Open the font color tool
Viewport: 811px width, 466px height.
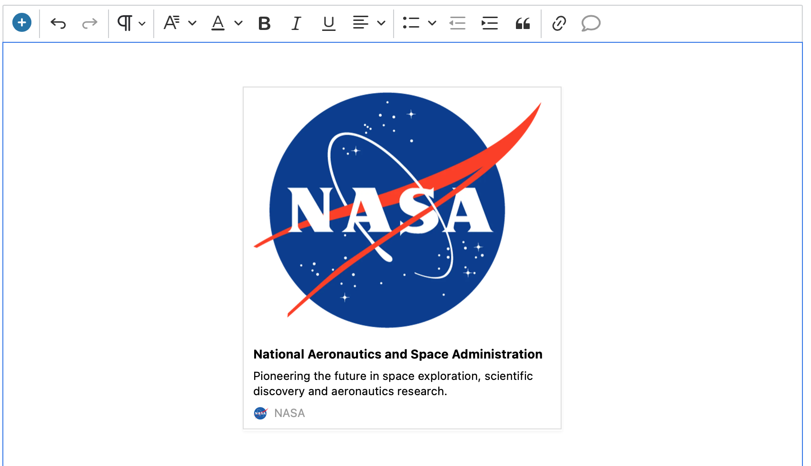click(x=218, y=23)
